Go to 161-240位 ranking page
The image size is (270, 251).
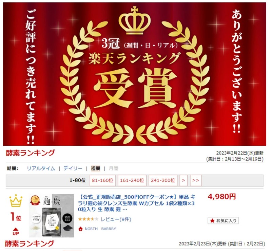132,180
